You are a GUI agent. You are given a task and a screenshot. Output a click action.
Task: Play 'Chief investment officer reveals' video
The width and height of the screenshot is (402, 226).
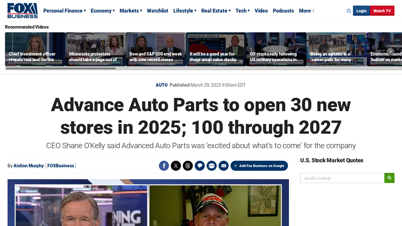tap(35, 49)
